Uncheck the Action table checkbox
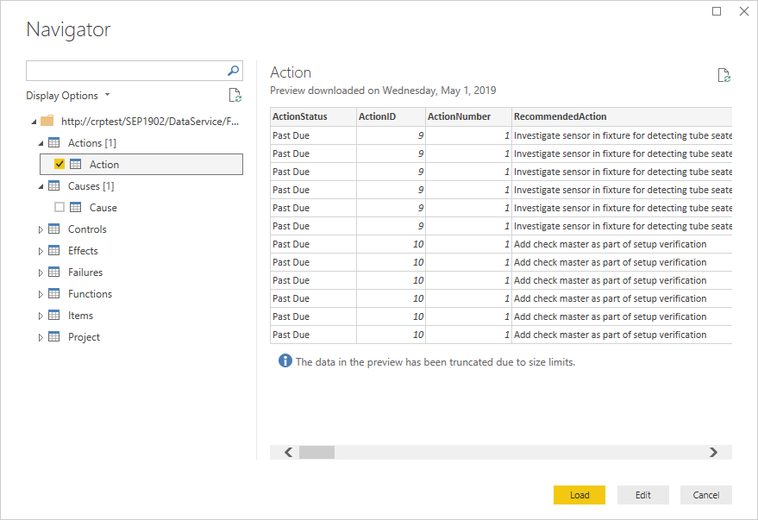 pos(60,164)
